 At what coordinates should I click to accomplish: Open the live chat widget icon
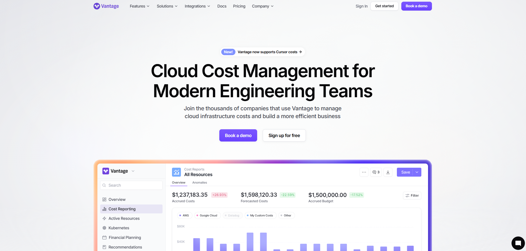[x=518, y=243]
